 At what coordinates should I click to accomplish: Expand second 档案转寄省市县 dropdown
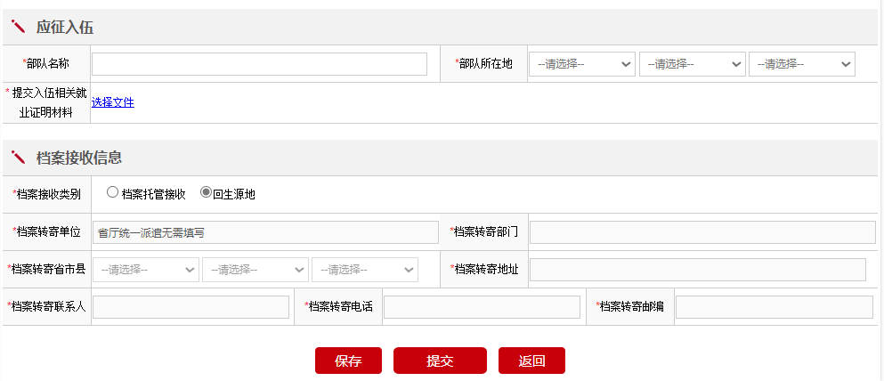point(255,270)
